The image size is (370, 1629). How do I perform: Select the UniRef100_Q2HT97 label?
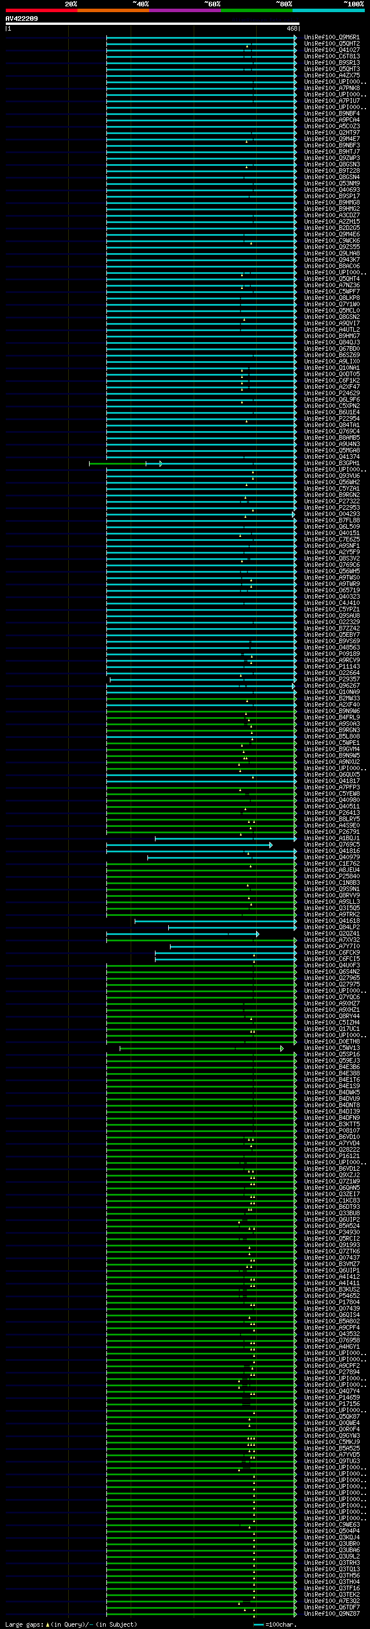pos(332,133)
